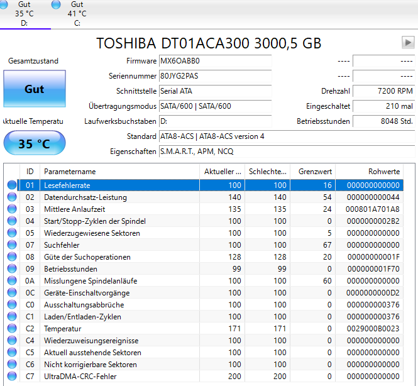The height and width of the screenshot is (386, 418).
Task: Click the Aktuelle Temperatur label
Action: (33, 121)
